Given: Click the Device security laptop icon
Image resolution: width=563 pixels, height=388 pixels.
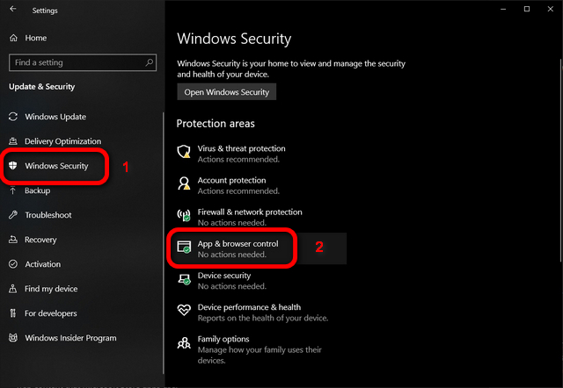Looking at the screenshot, I should tap(184, 279).
